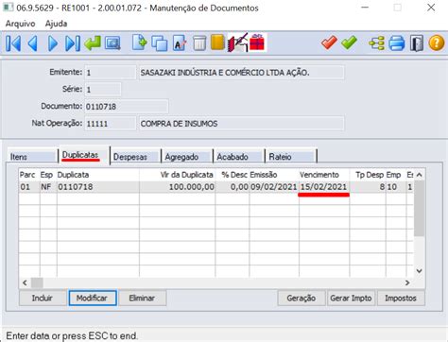Click the Parc column header
The width and height of the screenshot is (448, 342).
tap(29, 175)
